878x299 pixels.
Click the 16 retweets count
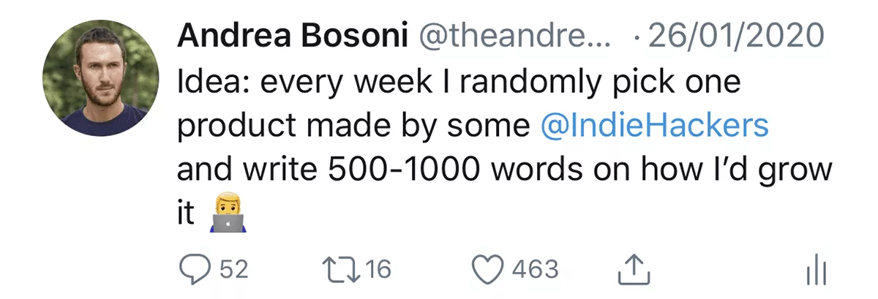(378, 270)
